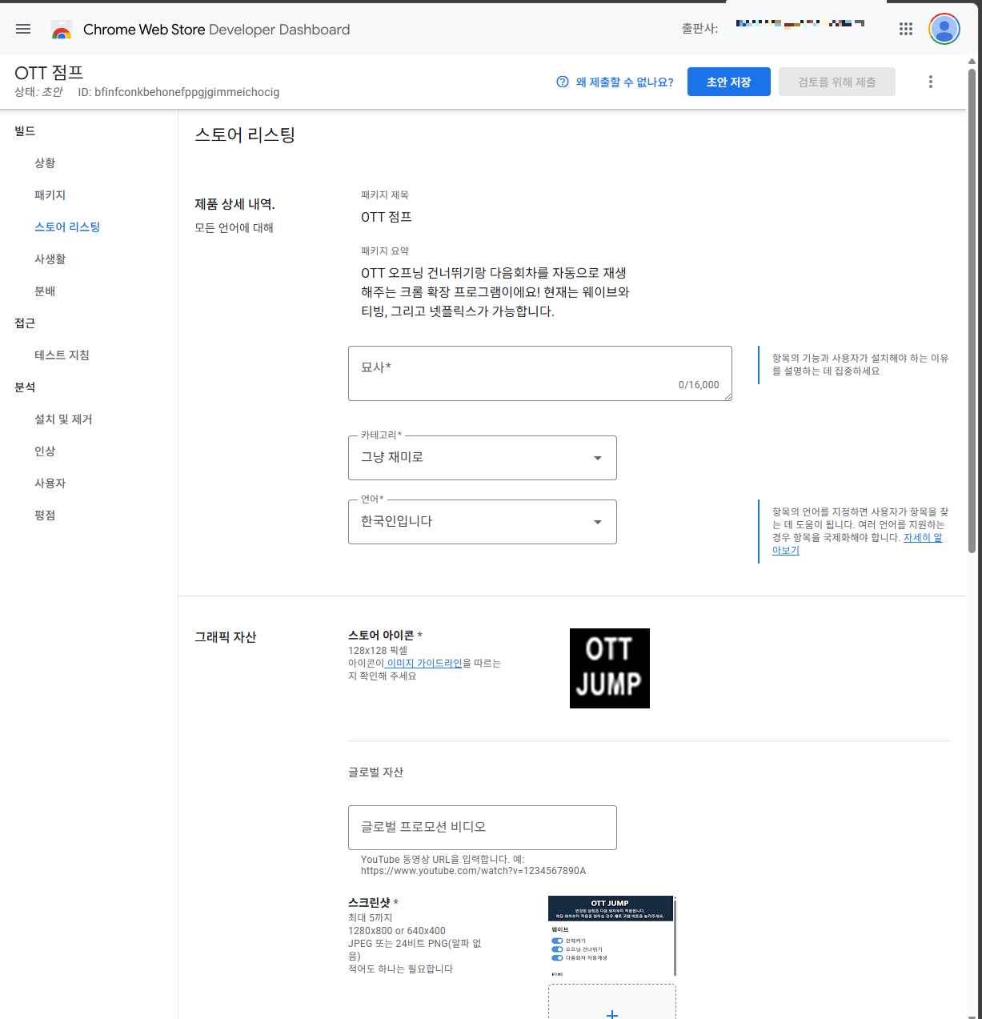
Task: Click the extension ID text
Action: (178, 92)
